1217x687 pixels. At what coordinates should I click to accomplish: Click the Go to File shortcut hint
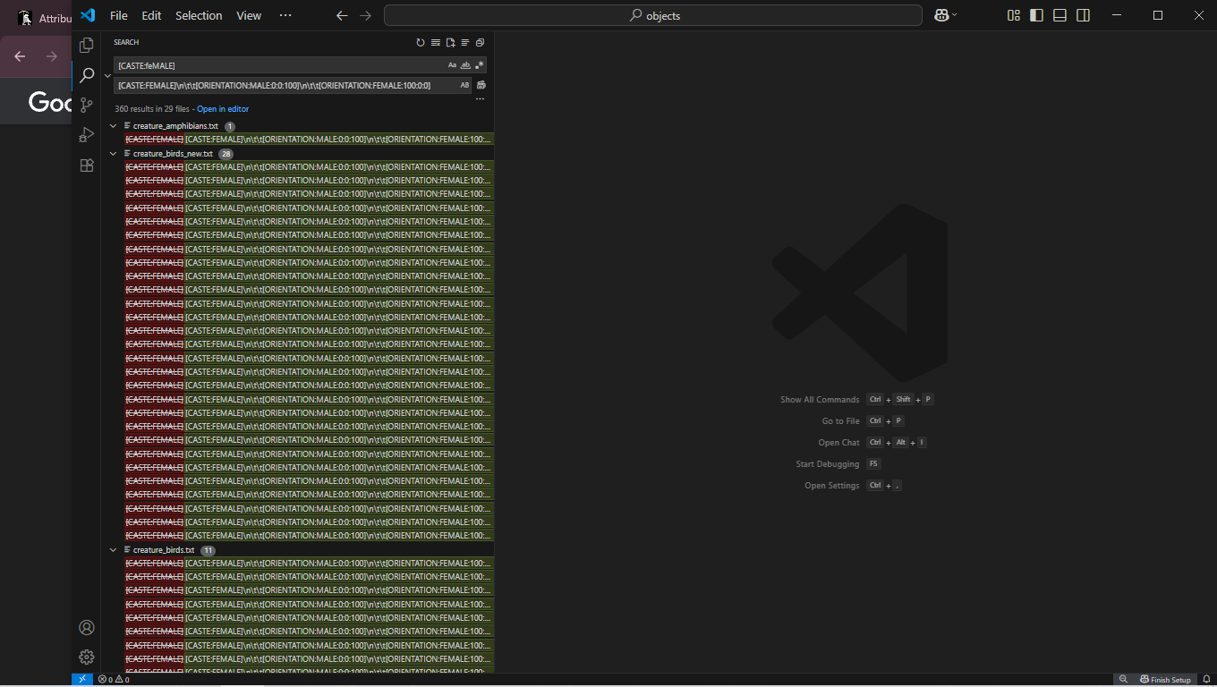coord(863,421)
